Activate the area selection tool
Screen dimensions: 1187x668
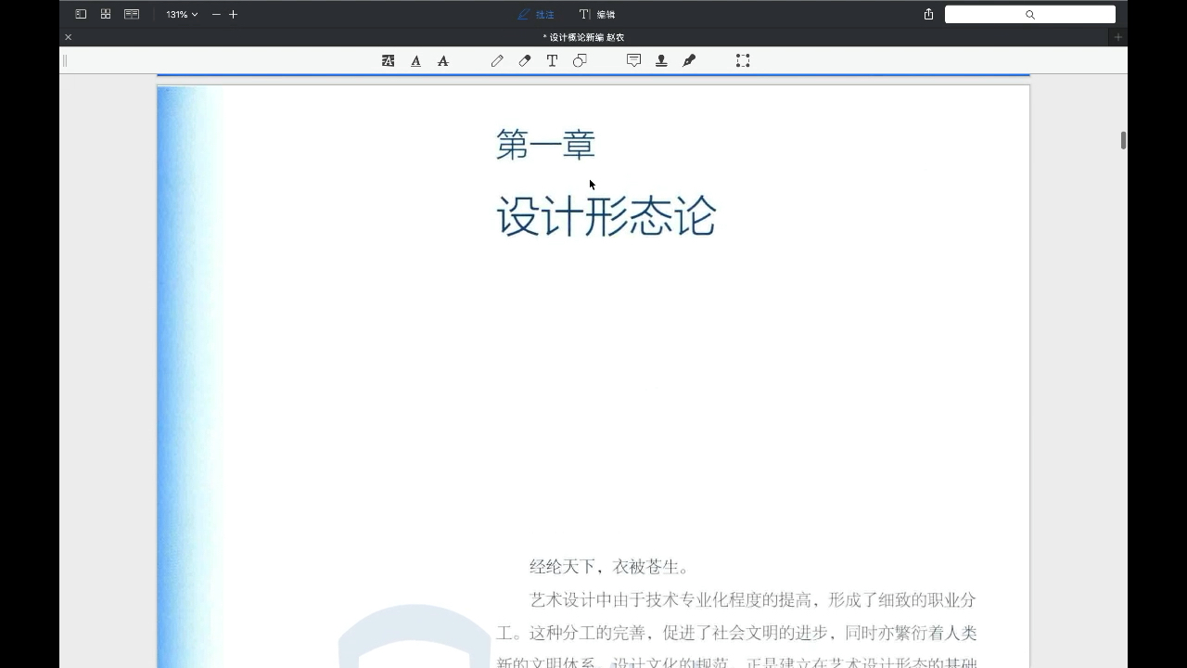pyautogui.click(x=742, y=60)
